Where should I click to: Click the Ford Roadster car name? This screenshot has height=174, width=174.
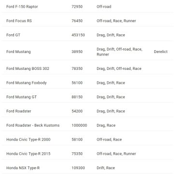click(19, 111)
